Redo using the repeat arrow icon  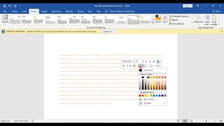[15, 6]
